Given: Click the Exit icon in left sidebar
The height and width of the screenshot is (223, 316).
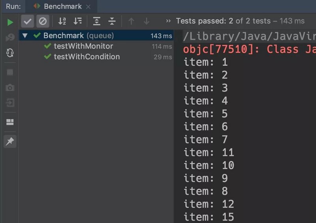Looking at the screenshot, I should point(10,103).
